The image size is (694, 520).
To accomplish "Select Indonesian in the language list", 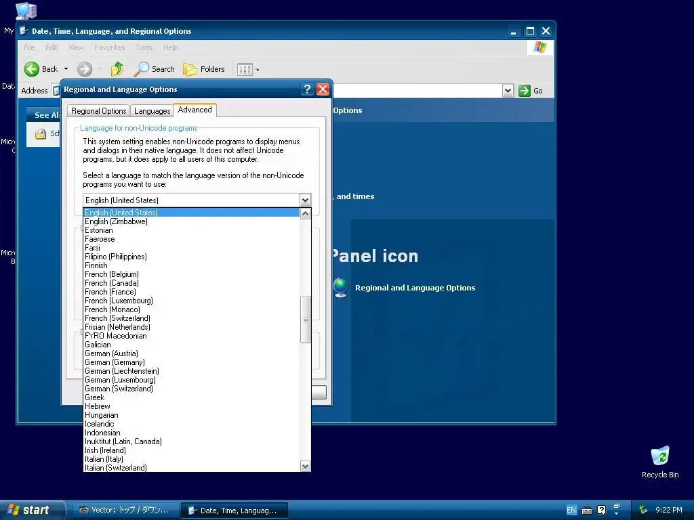I will tap(192, 433).
